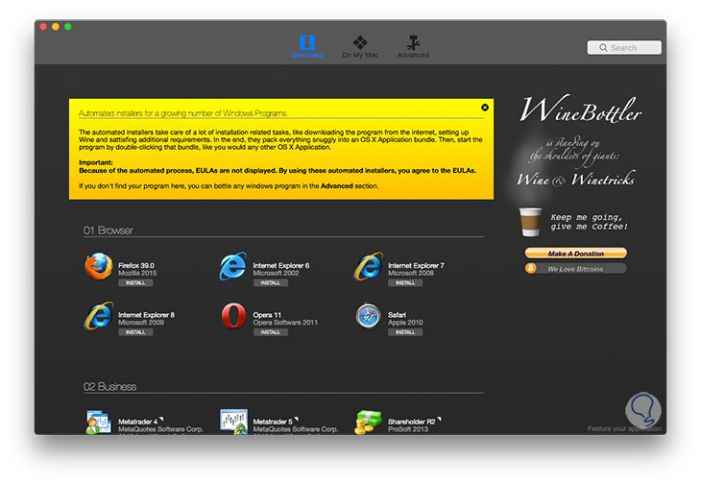Click the We Love Bitcoins button
This screenshot has width=701, height=484.
click(576, 269)
